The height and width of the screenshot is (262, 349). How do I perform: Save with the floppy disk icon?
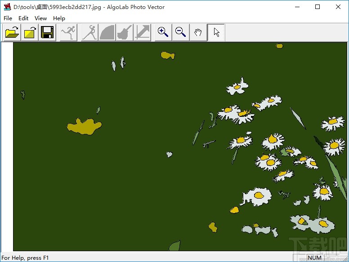[x=47, y=32]
